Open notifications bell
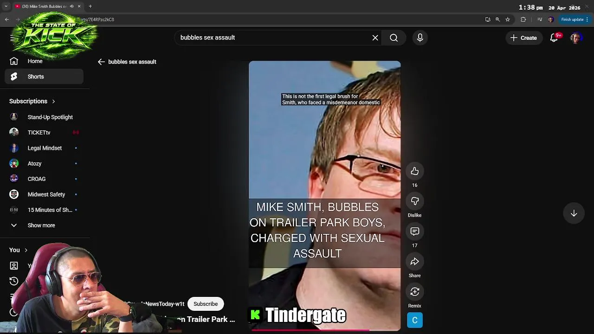Screen dimensions: 594x334 (554, 38)
